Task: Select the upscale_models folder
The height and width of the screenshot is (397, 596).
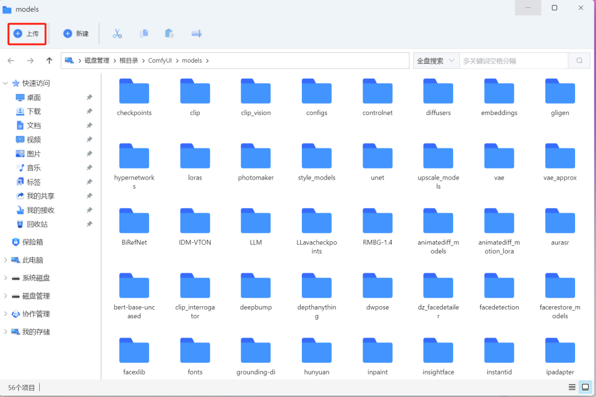Action: [x=438, y=166]
